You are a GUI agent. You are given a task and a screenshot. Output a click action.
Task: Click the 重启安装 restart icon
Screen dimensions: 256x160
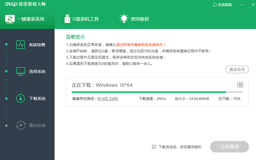21,125
